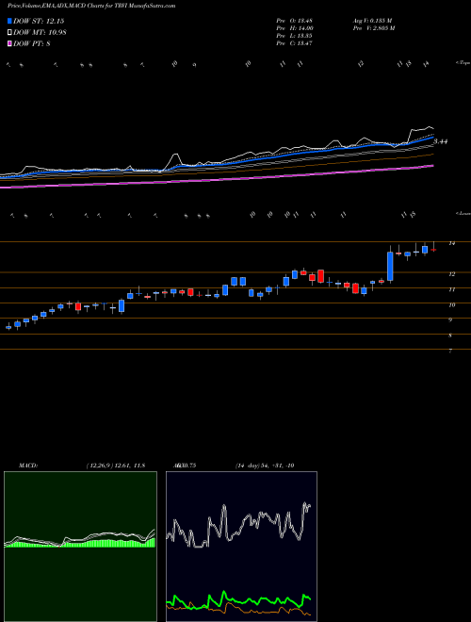Click the price axis label 14
The width and height of the screenshot is (471, 622).
coord(451,243)
